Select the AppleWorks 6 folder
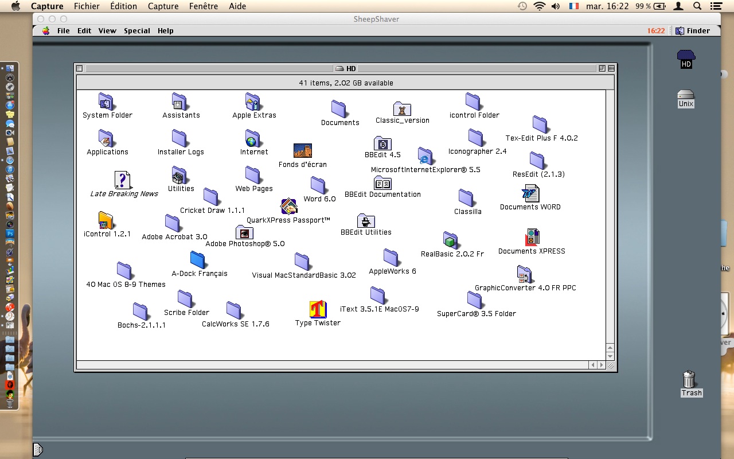This screenshot has width=734, height=459. pos(392,258)
